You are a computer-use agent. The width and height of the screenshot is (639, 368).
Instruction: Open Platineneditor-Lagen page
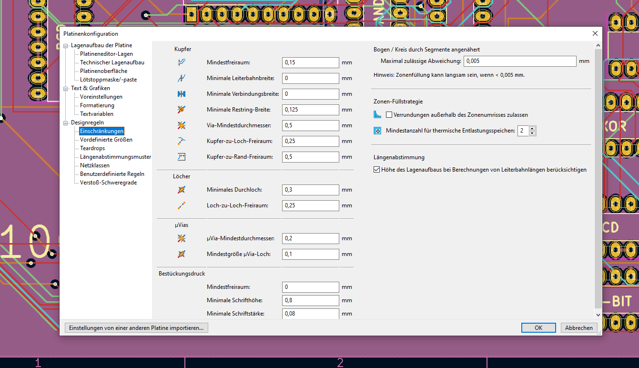pos(106,54)
